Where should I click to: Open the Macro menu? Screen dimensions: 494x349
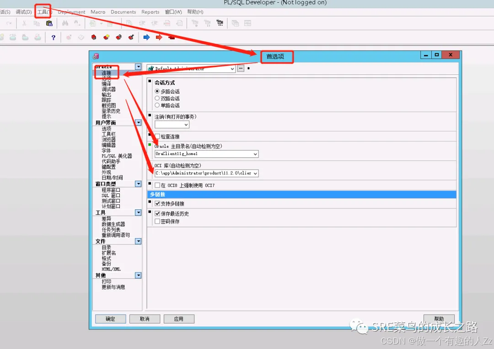point(98,12)
